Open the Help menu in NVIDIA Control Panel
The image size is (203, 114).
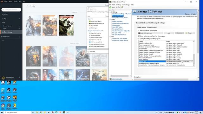[x=132, y=5]
